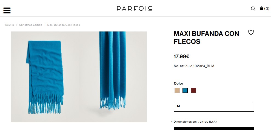Open the hamburger navigation menu
This screenshot has height=130, width=271.
(x=7, y=10)
